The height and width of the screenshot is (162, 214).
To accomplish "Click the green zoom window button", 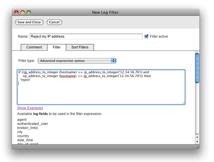I will click(29, 12).
